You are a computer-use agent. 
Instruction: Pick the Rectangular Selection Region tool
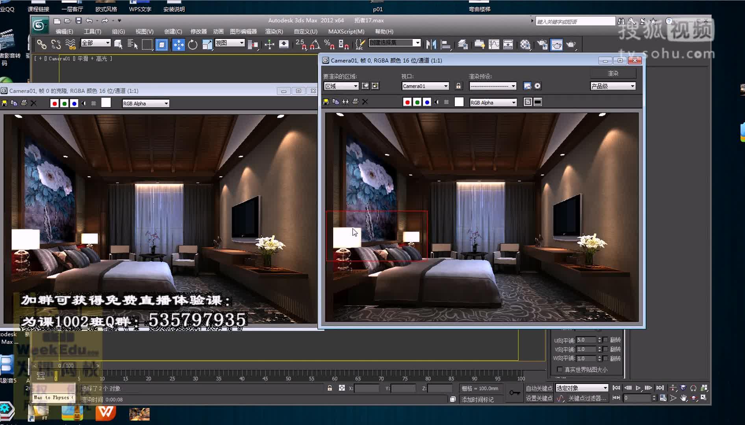(147, 44)
